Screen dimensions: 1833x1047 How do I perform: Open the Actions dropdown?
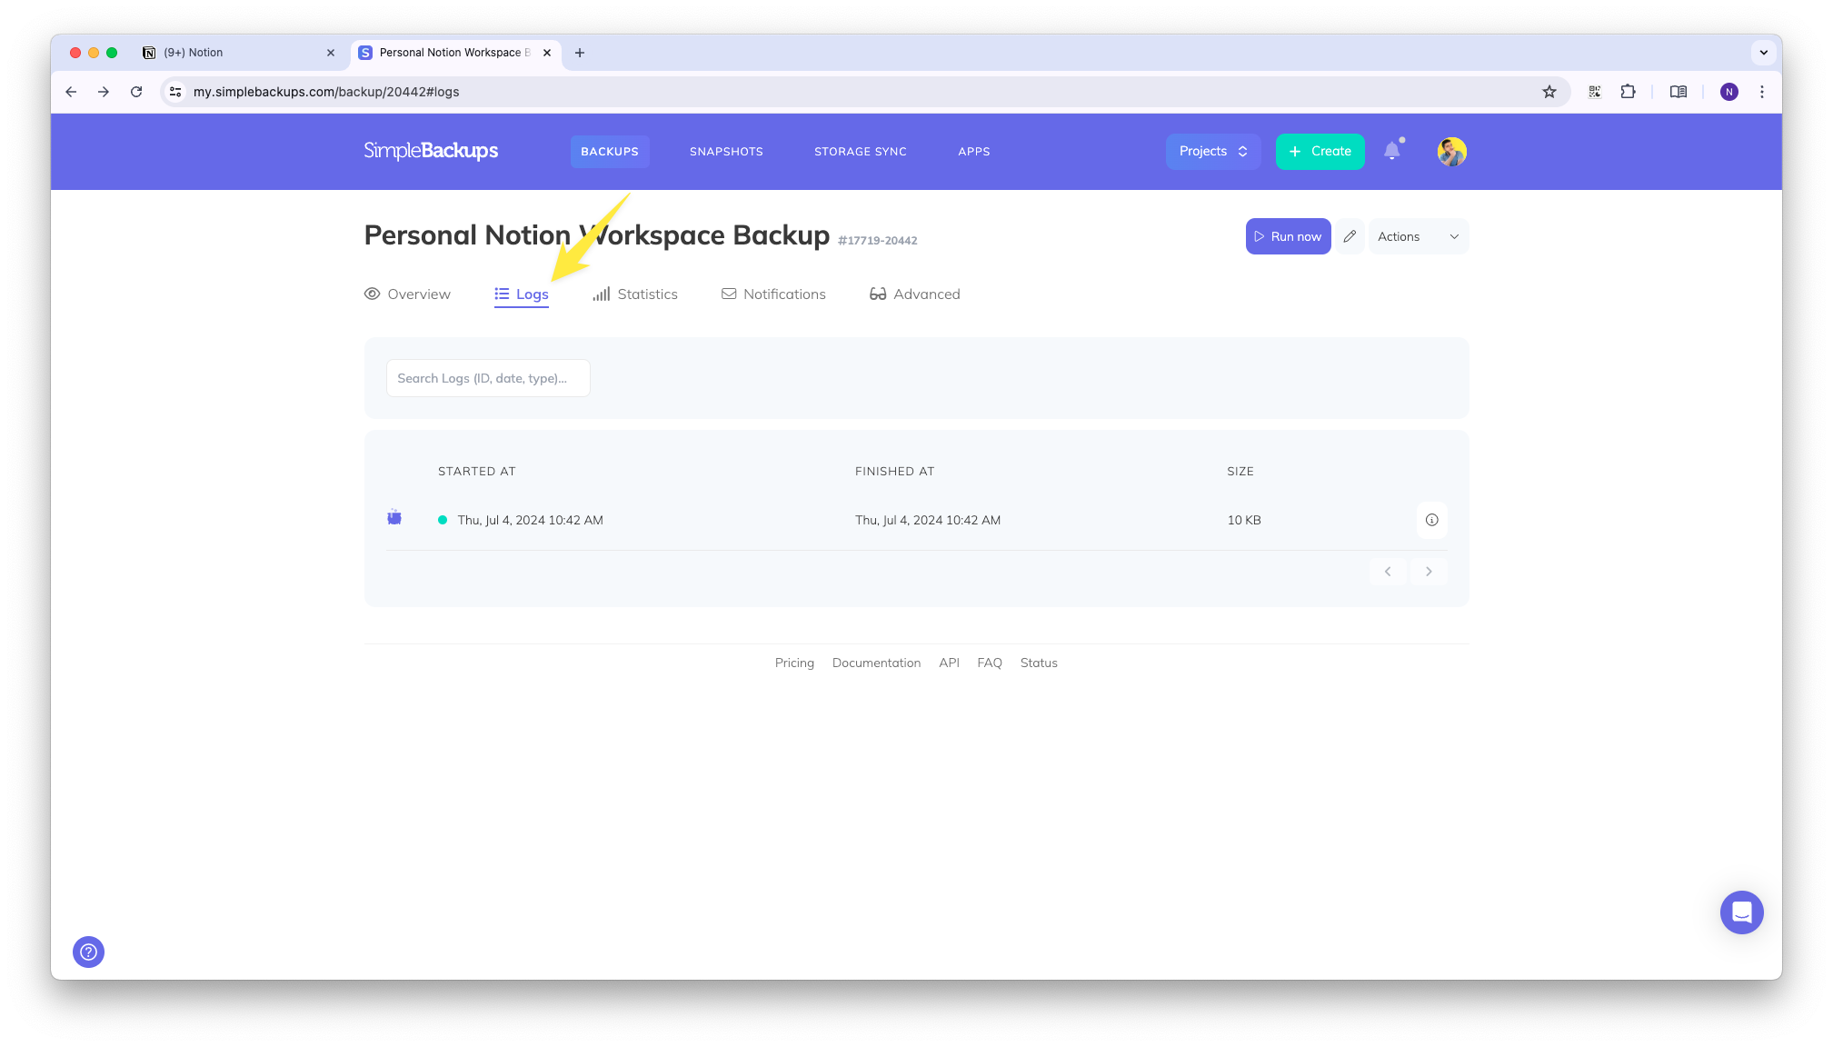click(x=1417, y=235)
